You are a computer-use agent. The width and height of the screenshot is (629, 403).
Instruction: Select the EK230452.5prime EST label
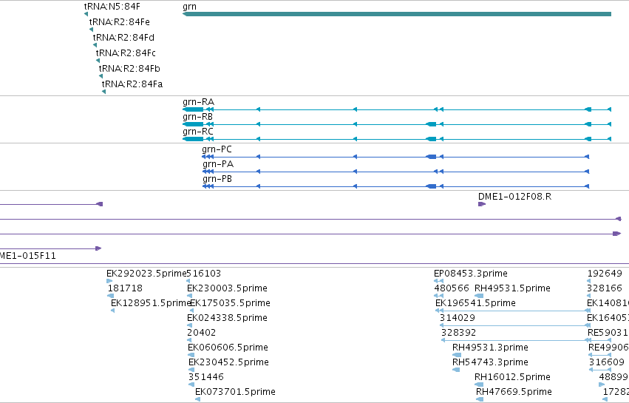228,362
